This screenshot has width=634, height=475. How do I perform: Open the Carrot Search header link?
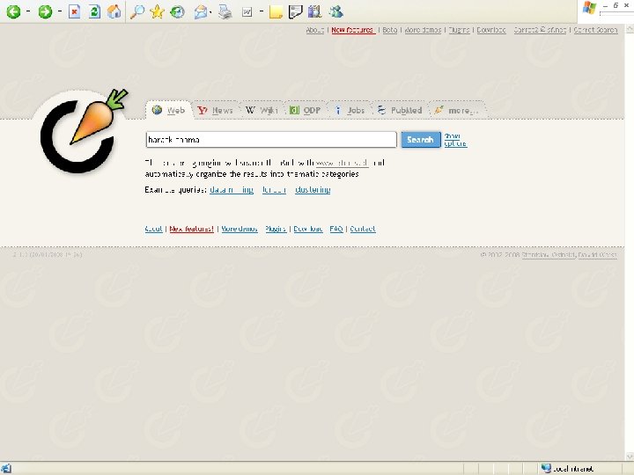point(595,30)
